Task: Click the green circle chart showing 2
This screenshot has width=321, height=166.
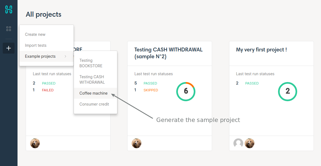Action: (287, 91)
